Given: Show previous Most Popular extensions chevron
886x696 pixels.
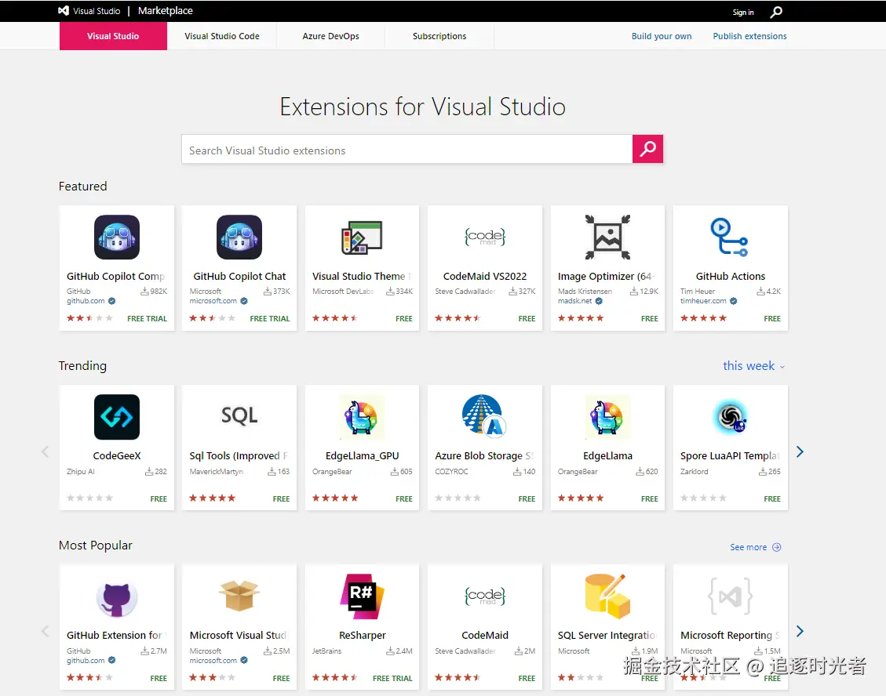Looking at the screenshot, I should click(x=46, y=631).
